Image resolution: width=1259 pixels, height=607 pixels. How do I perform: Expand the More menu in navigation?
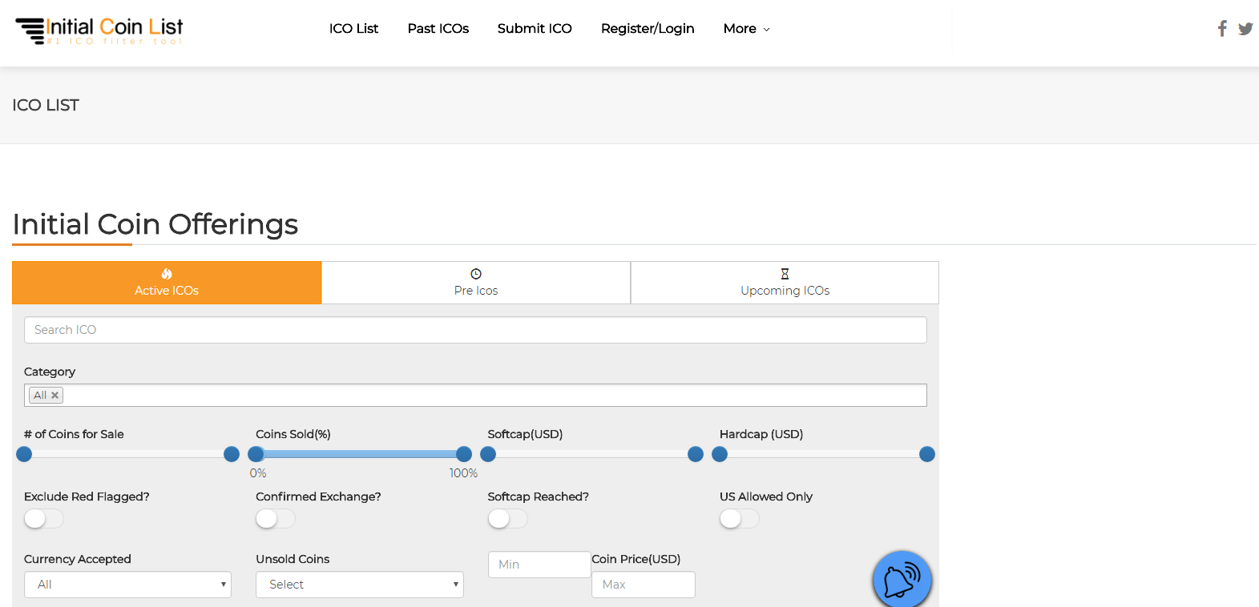(746, 29)
